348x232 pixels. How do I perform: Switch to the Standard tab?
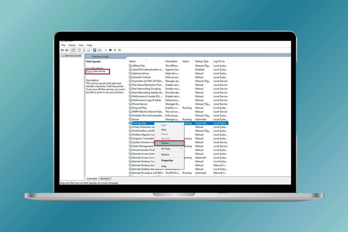(105, 179)
